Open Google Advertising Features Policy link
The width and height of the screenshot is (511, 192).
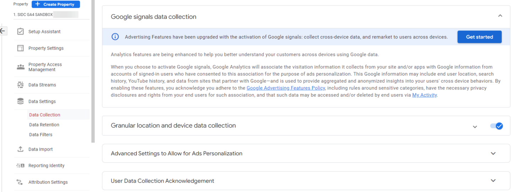pos(286,88)
